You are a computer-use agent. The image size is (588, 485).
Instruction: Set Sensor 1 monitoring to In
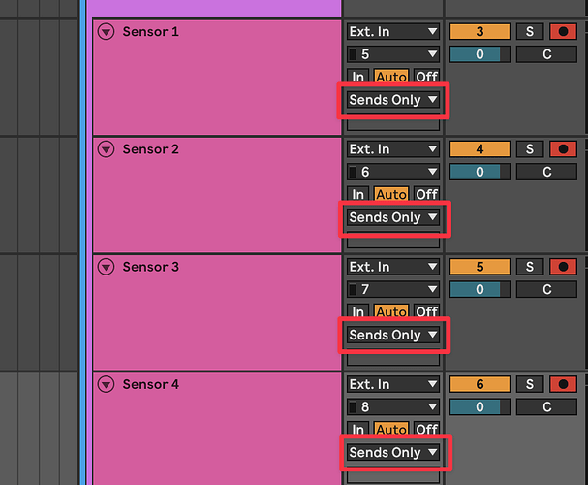pyautogui.click(x=357, y=77)
